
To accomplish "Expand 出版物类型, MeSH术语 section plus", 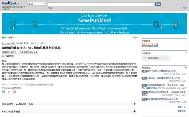I will tap(135, 104).
